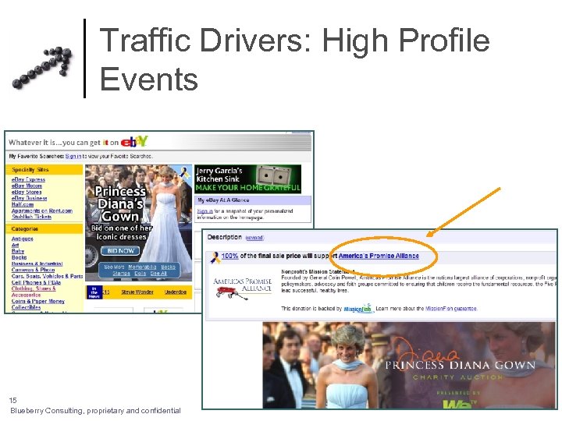Select Cars, Boats, Vehicles & Parts category
The height and width of the screenshot is (421, 562).
click(47, 276)
